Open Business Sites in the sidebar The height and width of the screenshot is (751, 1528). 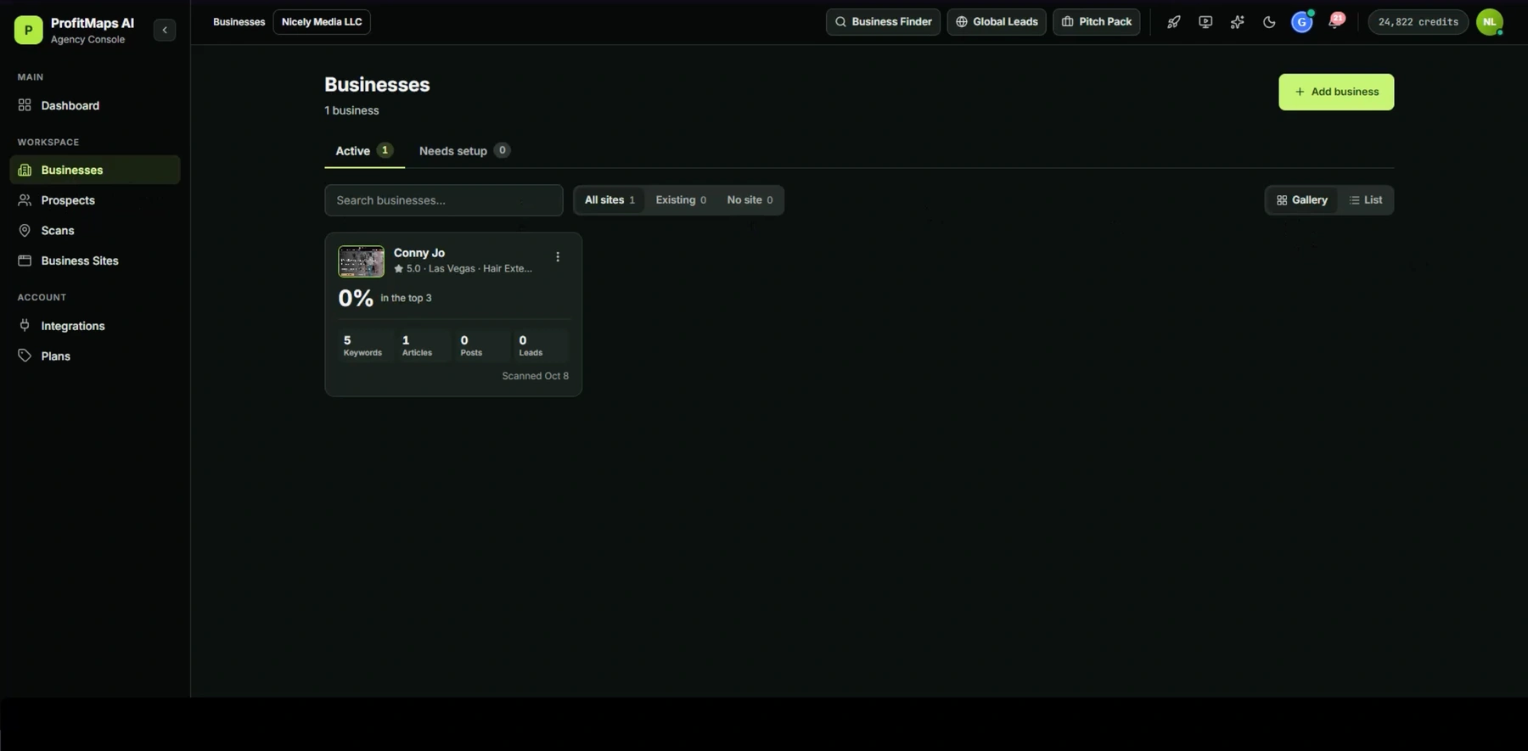pyautogui.click(x=95, y=261)
